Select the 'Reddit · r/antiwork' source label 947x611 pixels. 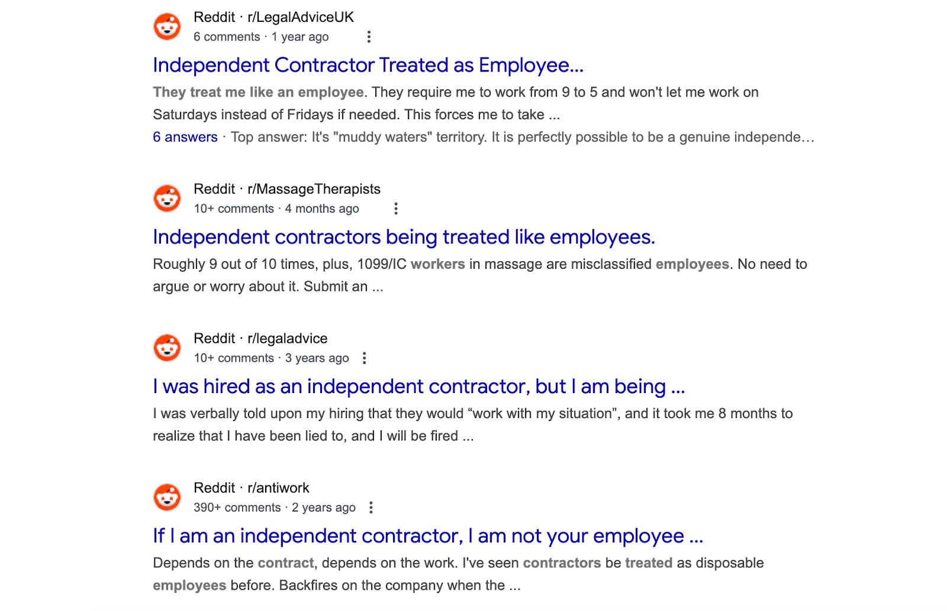[x=252, y=488]
